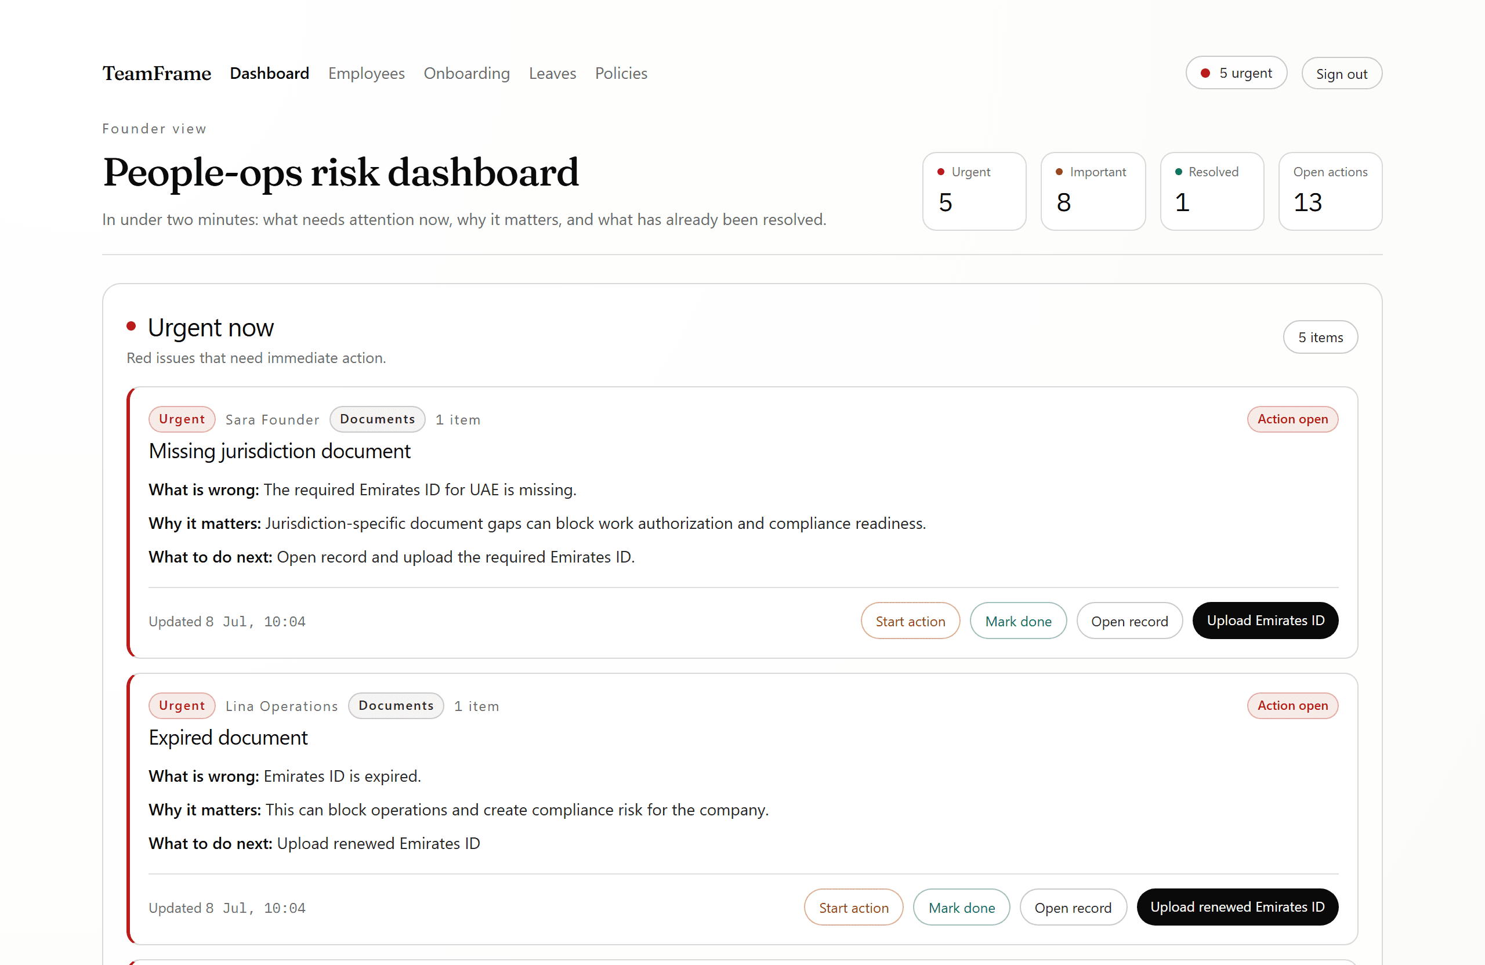Image resolution: width=1485 pixels, height=965 pixels.
Task: Click the Lina Operations name label
Action: pyautogui.click(x=281, y=706)
